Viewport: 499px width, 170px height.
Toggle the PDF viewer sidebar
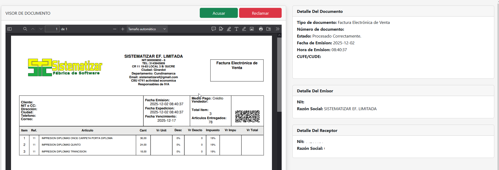[x=9, y=29]
